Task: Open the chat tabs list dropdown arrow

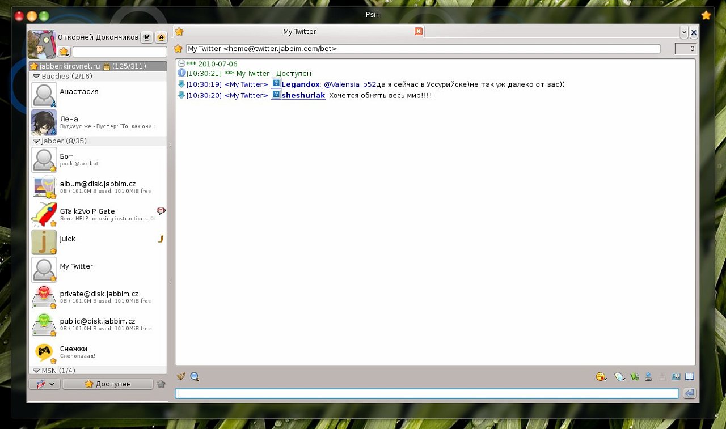Action: click(x=684, y=32)
